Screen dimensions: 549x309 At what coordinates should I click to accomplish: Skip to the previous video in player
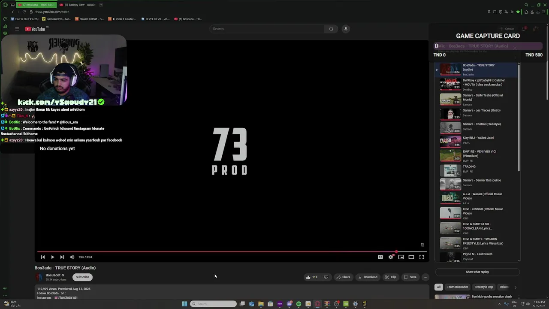click(x=43, y=257)
